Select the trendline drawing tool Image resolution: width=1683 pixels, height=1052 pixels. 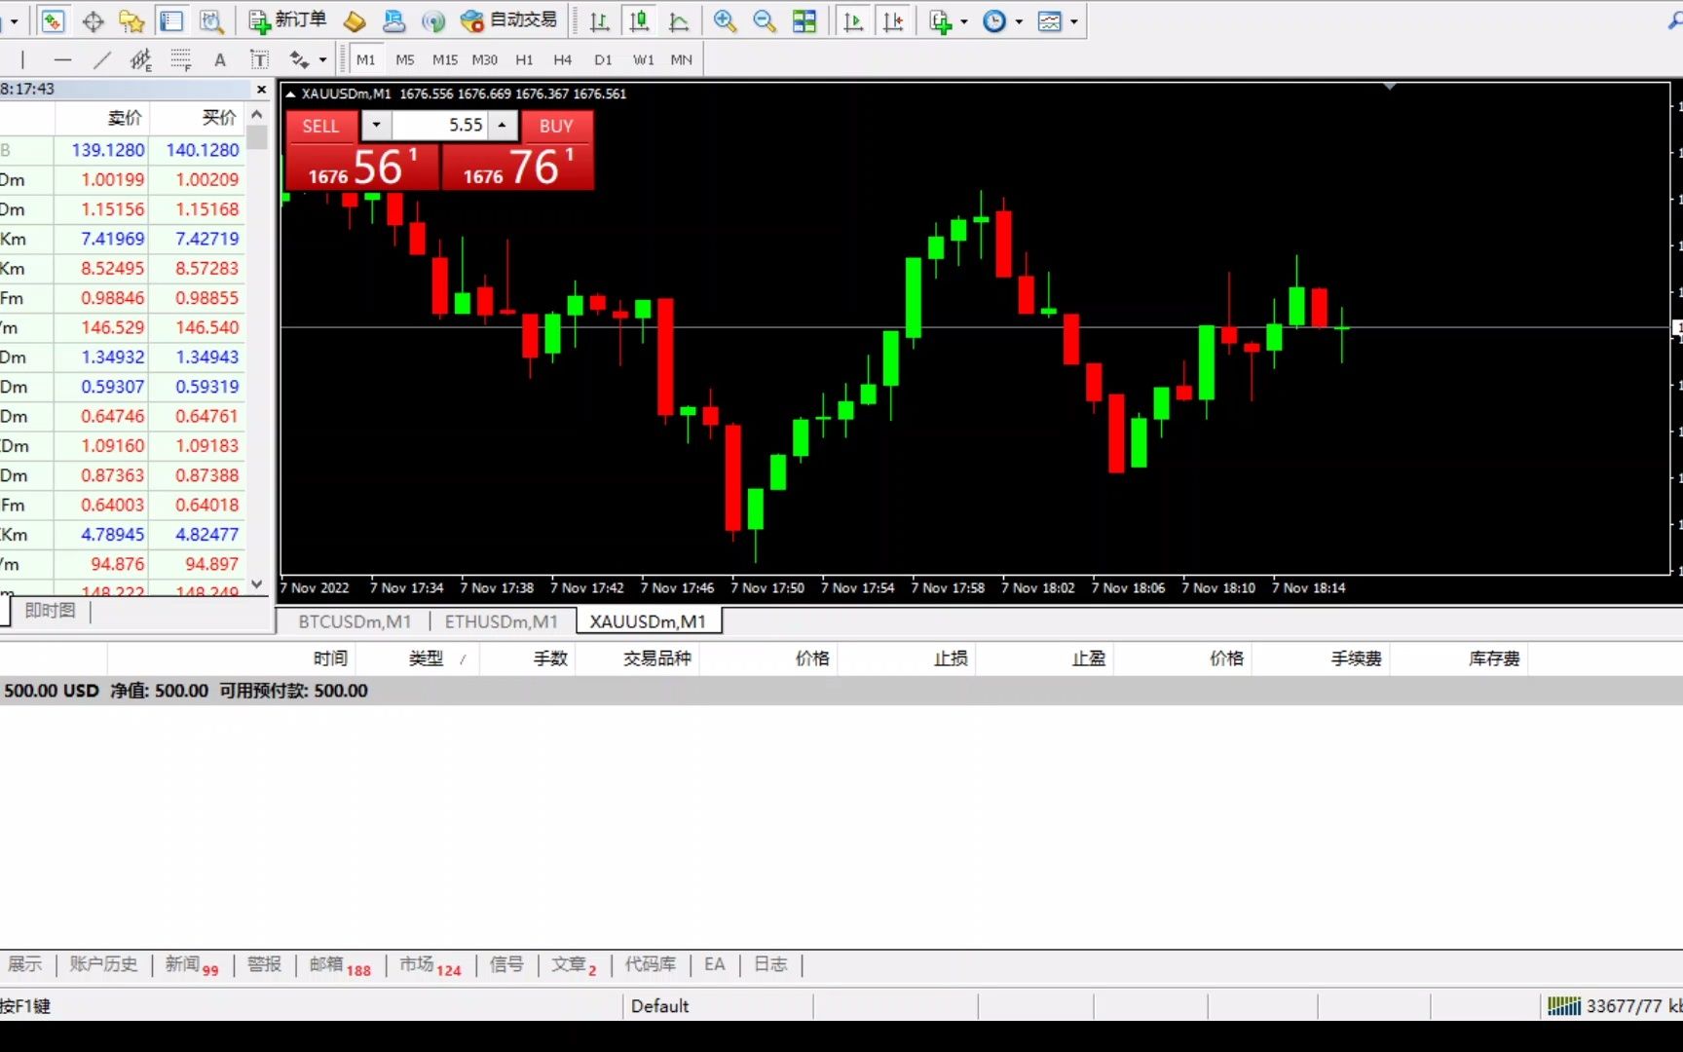point(101,59)
